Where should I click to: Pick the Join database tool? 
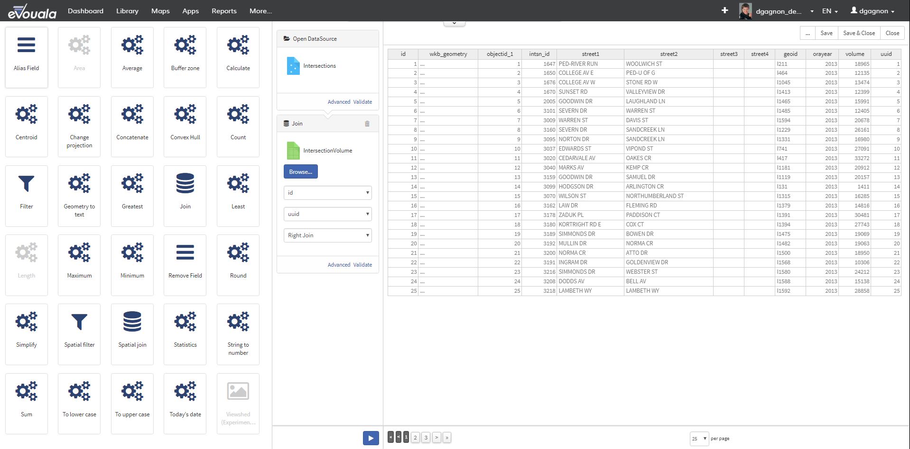click(185, 195)
